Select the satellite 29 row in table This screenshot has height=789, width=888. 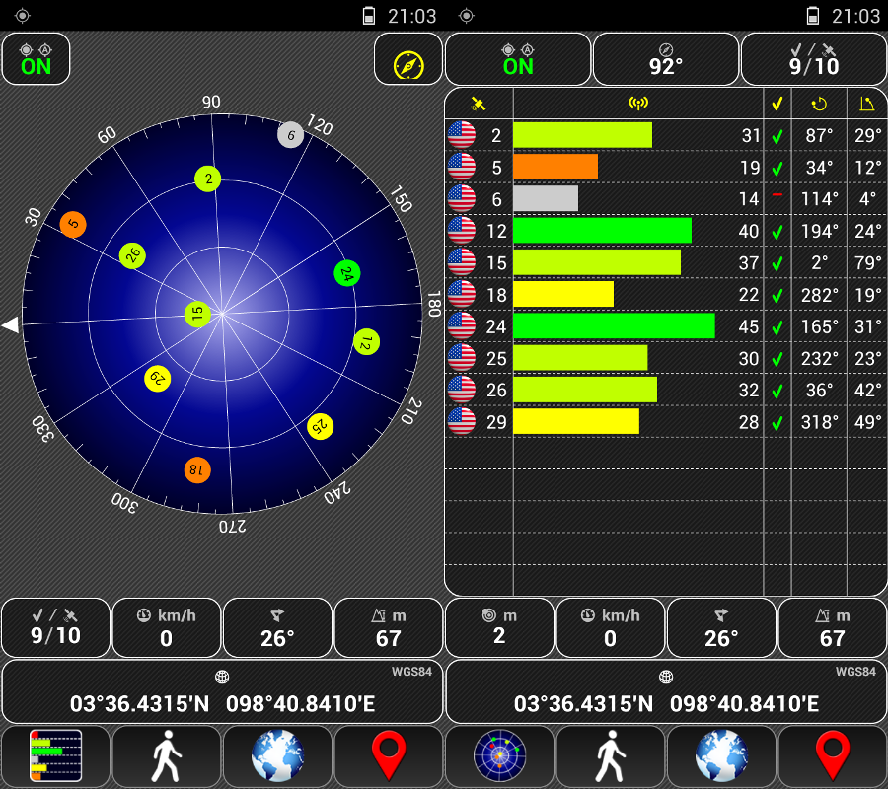[x=666, y=422]
